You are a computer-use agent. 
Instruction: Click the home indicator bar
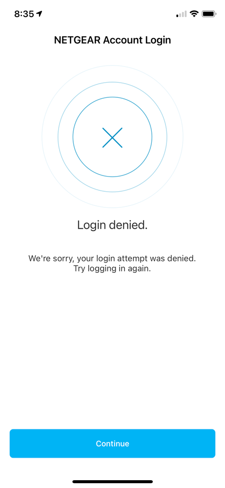112,482
